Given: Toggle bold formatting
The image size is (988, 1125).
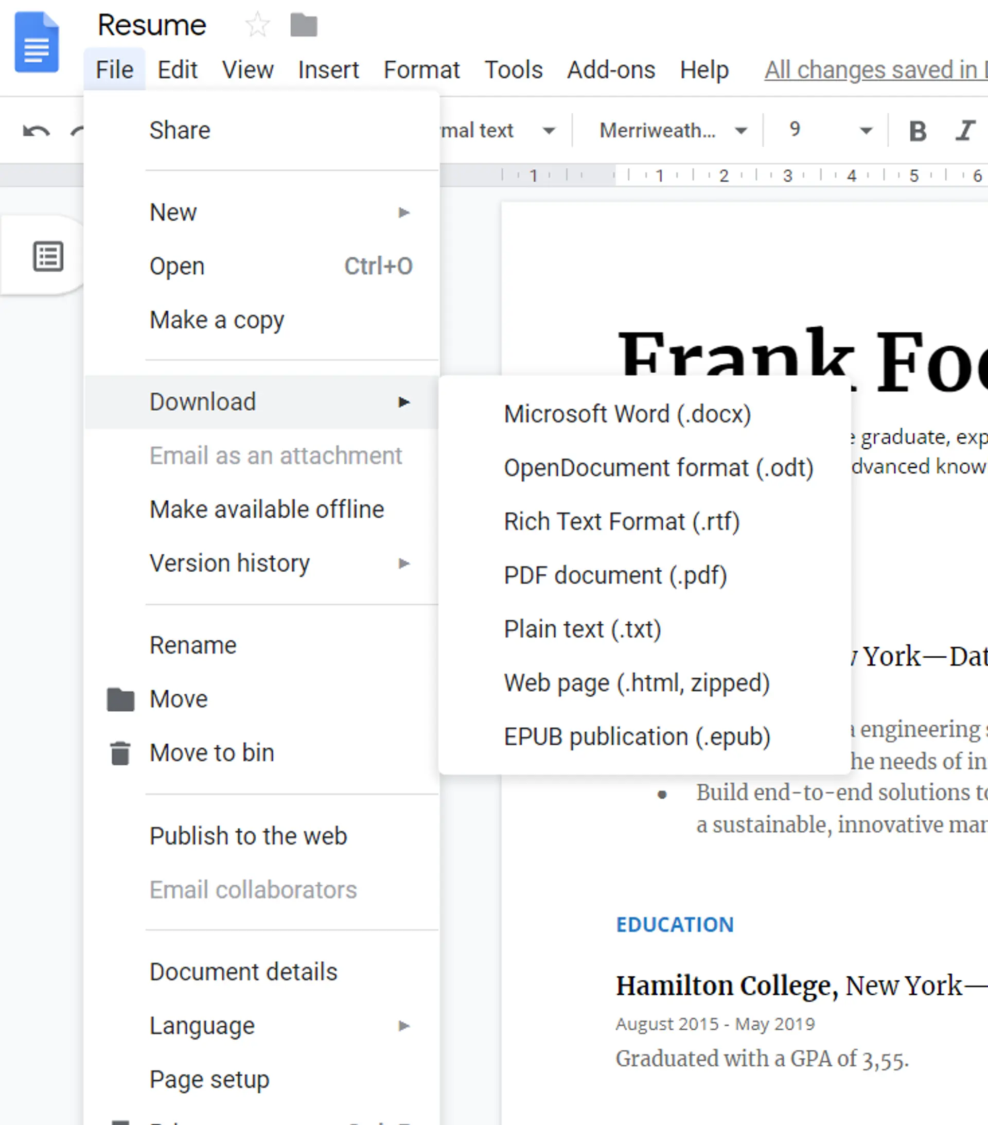Looking at the screenshot, I should click(917, 131).
